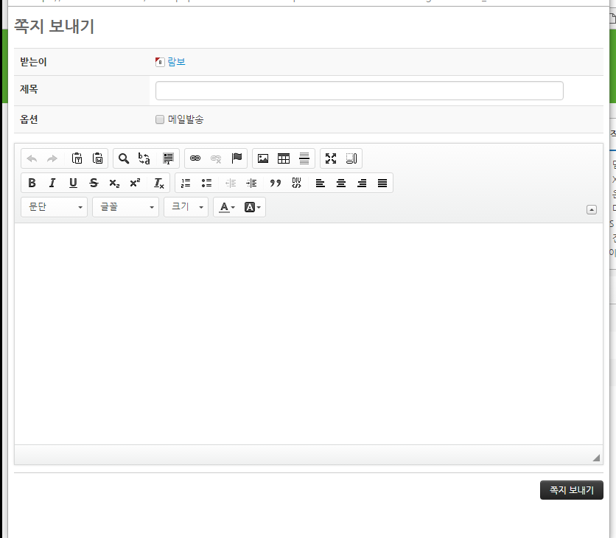Screen dimensions: 616x538
Task: Open the 글꼴 font dropdown
Action: coord(125,207)
